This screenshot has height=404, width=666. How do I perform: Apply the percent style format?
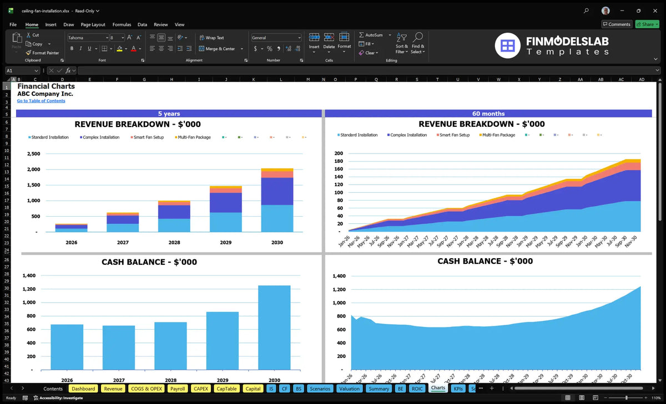[269, 49]
